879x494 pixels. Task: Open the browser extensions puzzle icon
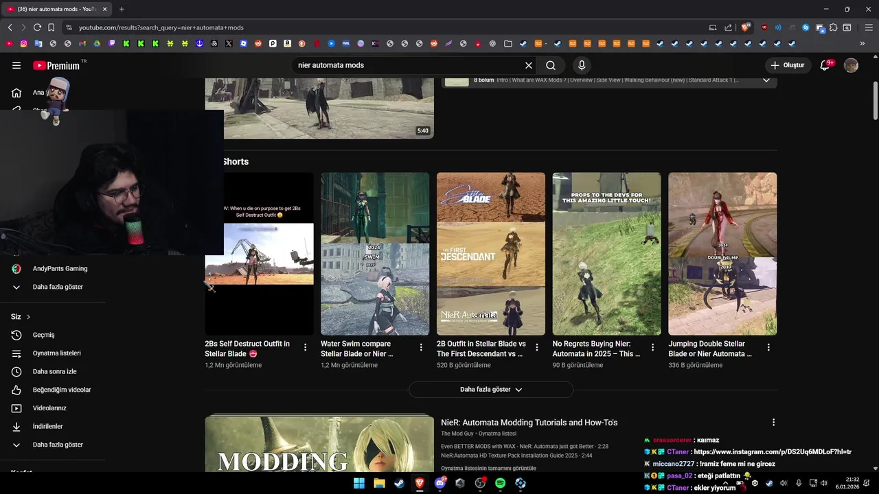point(833,27)
